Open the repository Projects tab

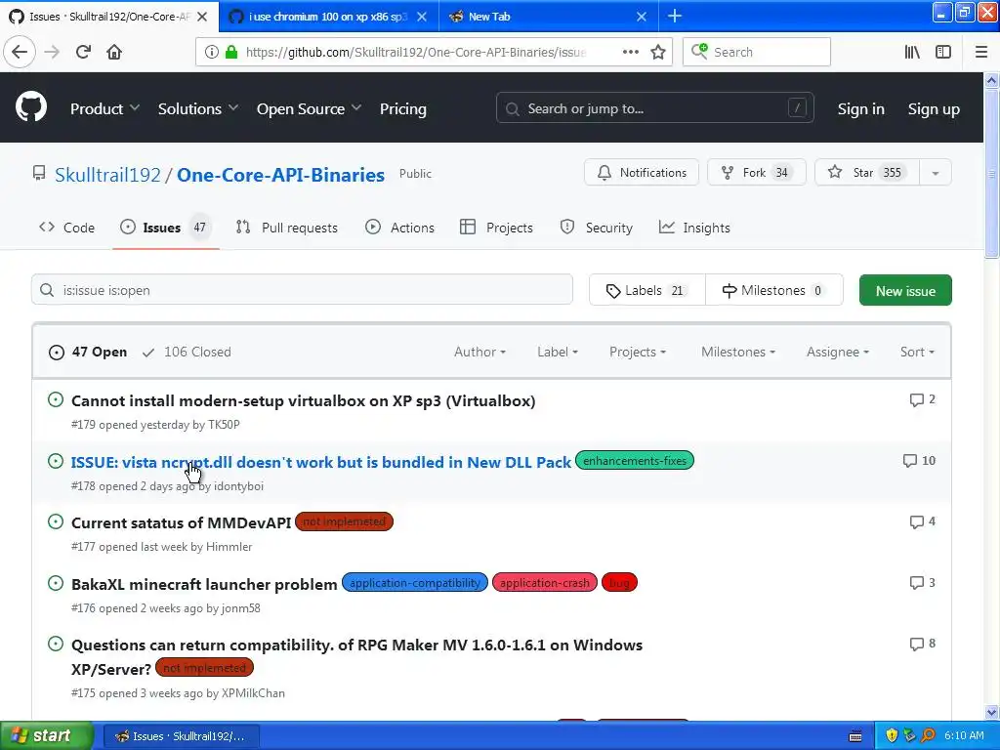pos(496,228)
